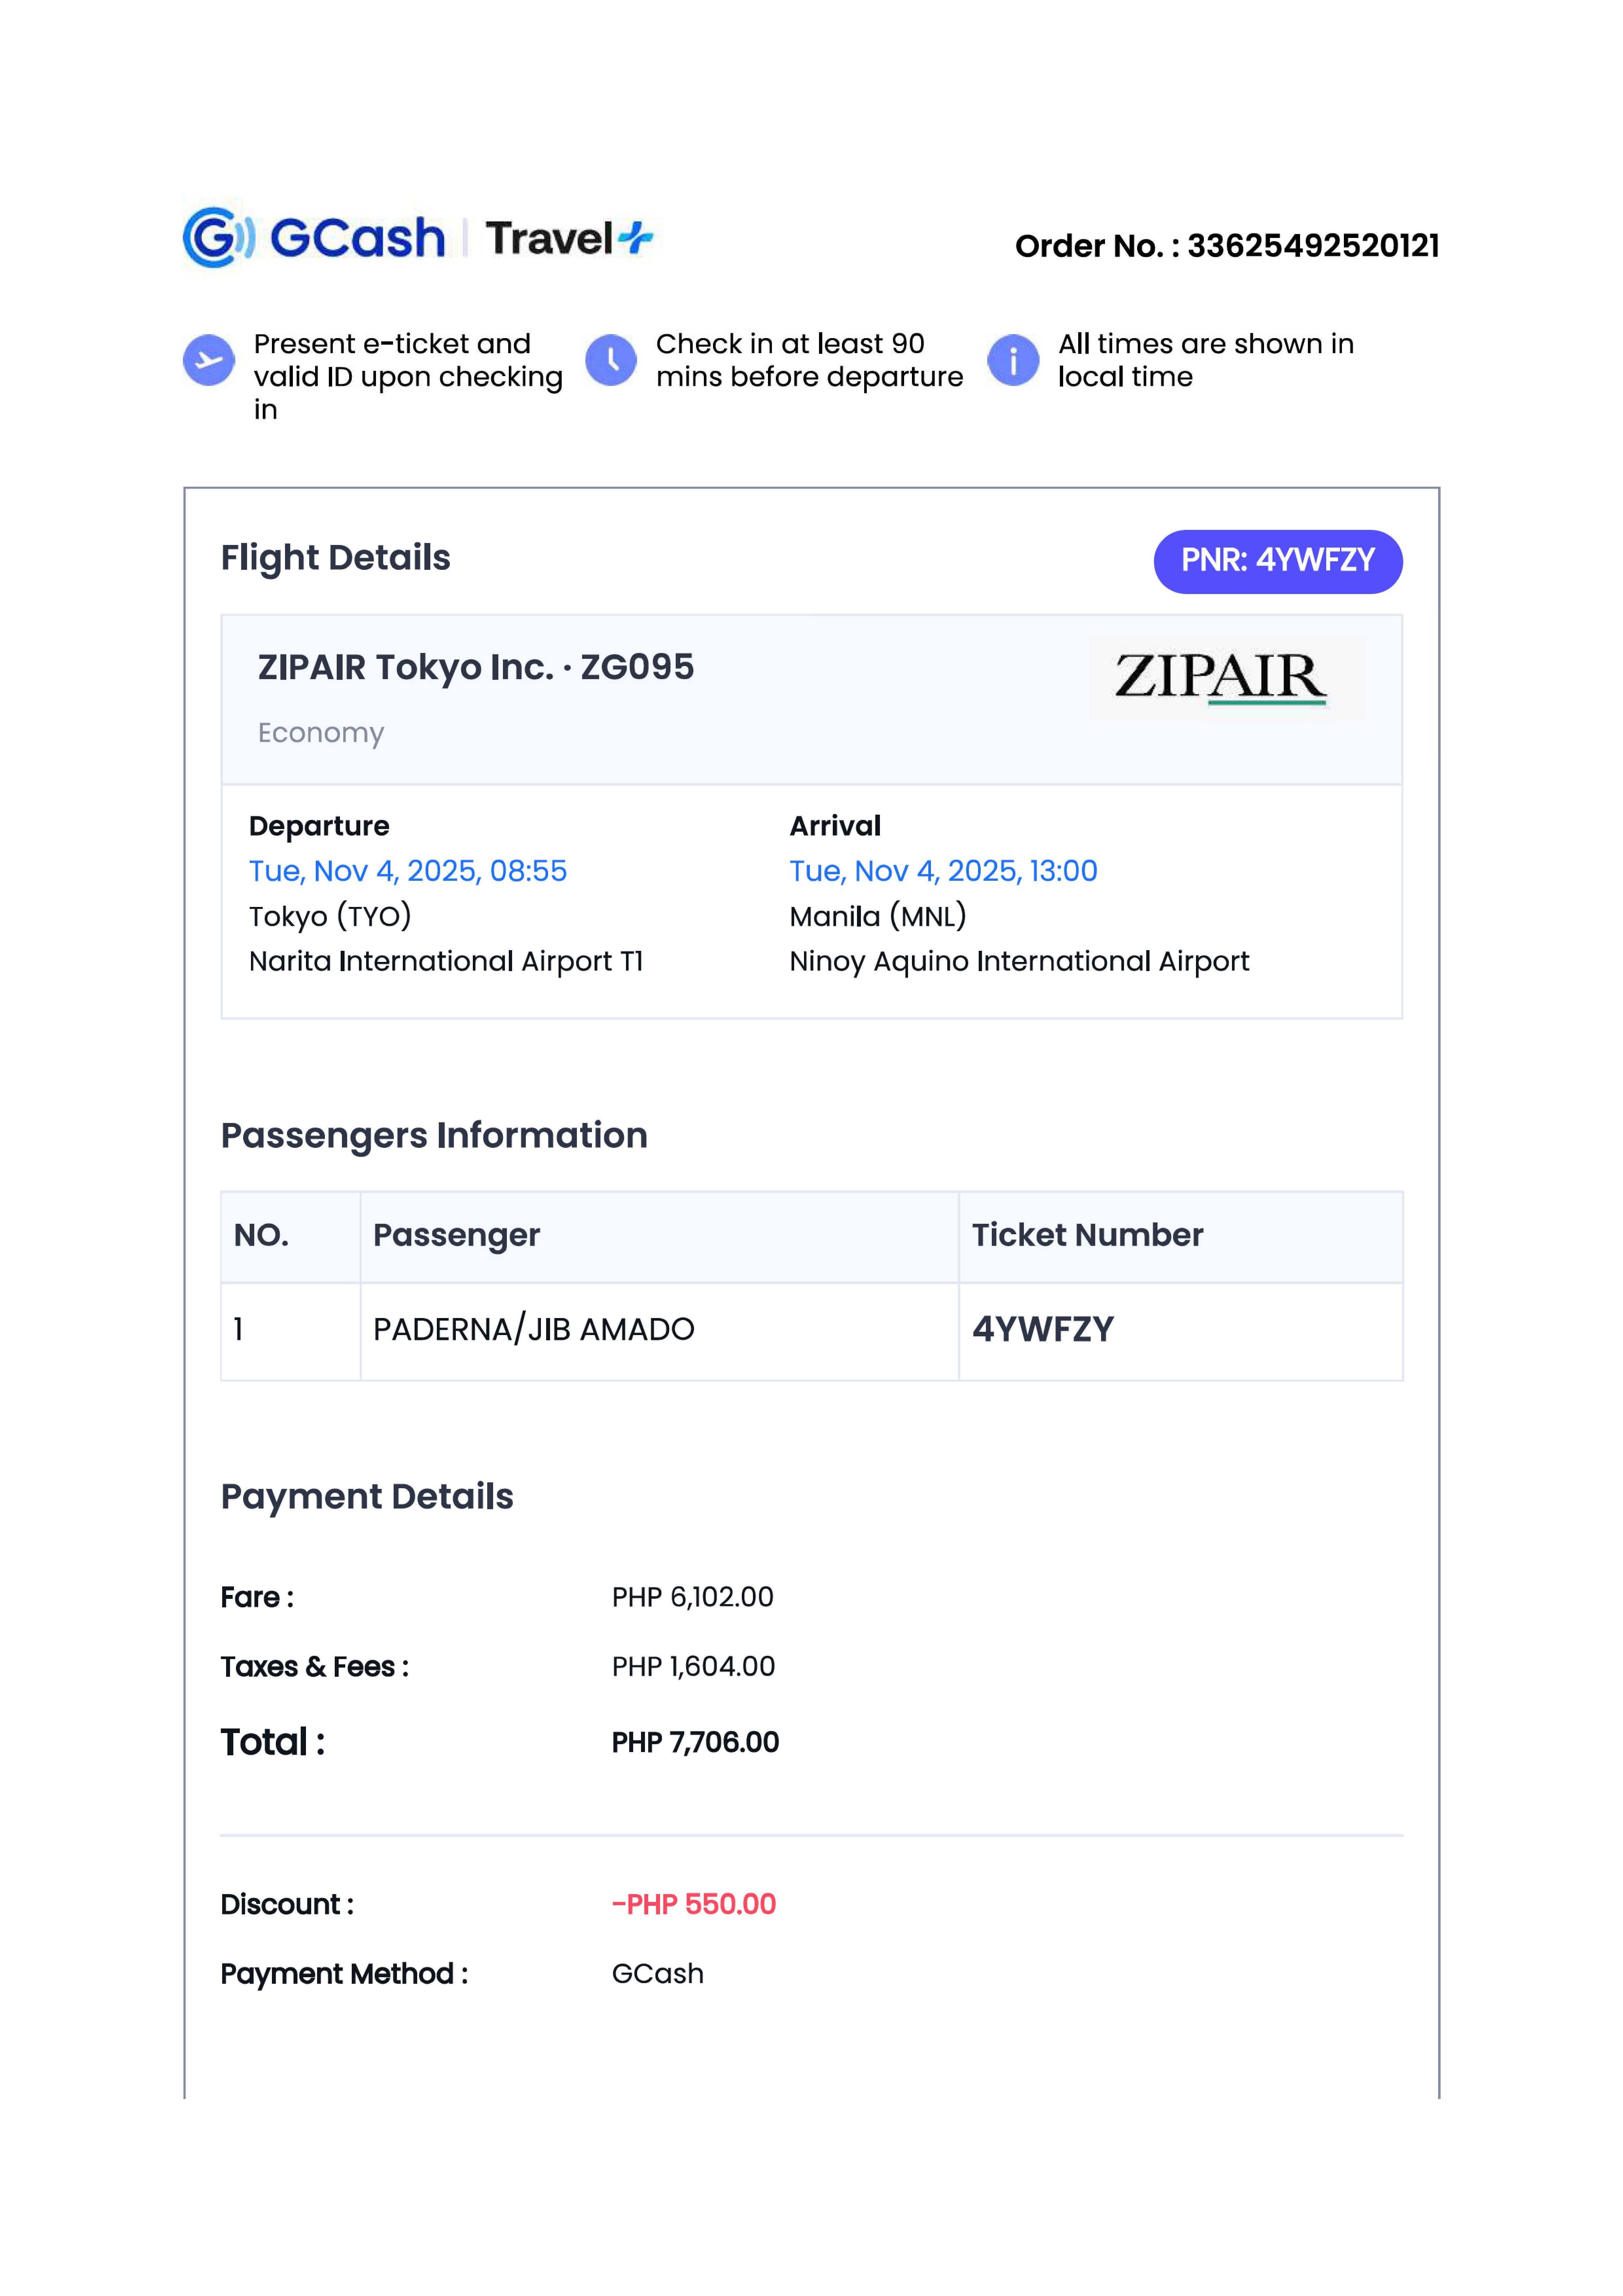Click the total amount PHP 7,706.00
Image resolution: width=1623 pixels, height=2296 pixels.
tap(695, 1742)
